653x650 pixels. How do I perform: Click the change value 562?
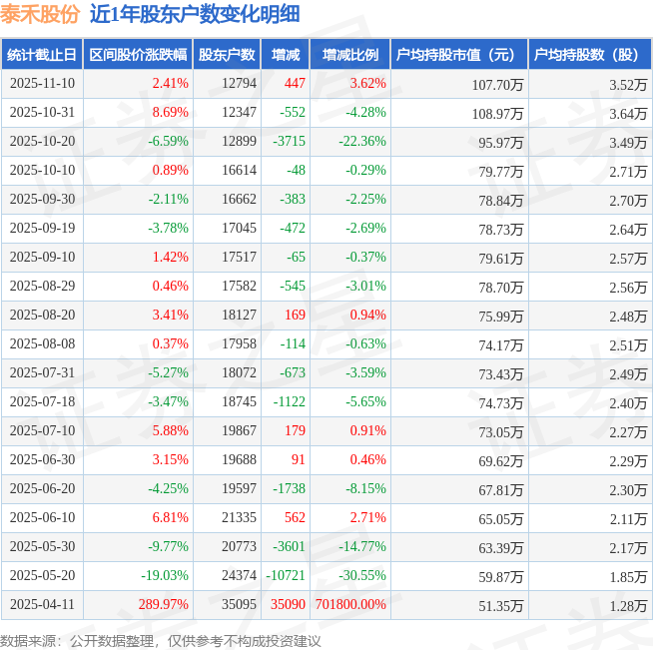(x=295, y=517)
